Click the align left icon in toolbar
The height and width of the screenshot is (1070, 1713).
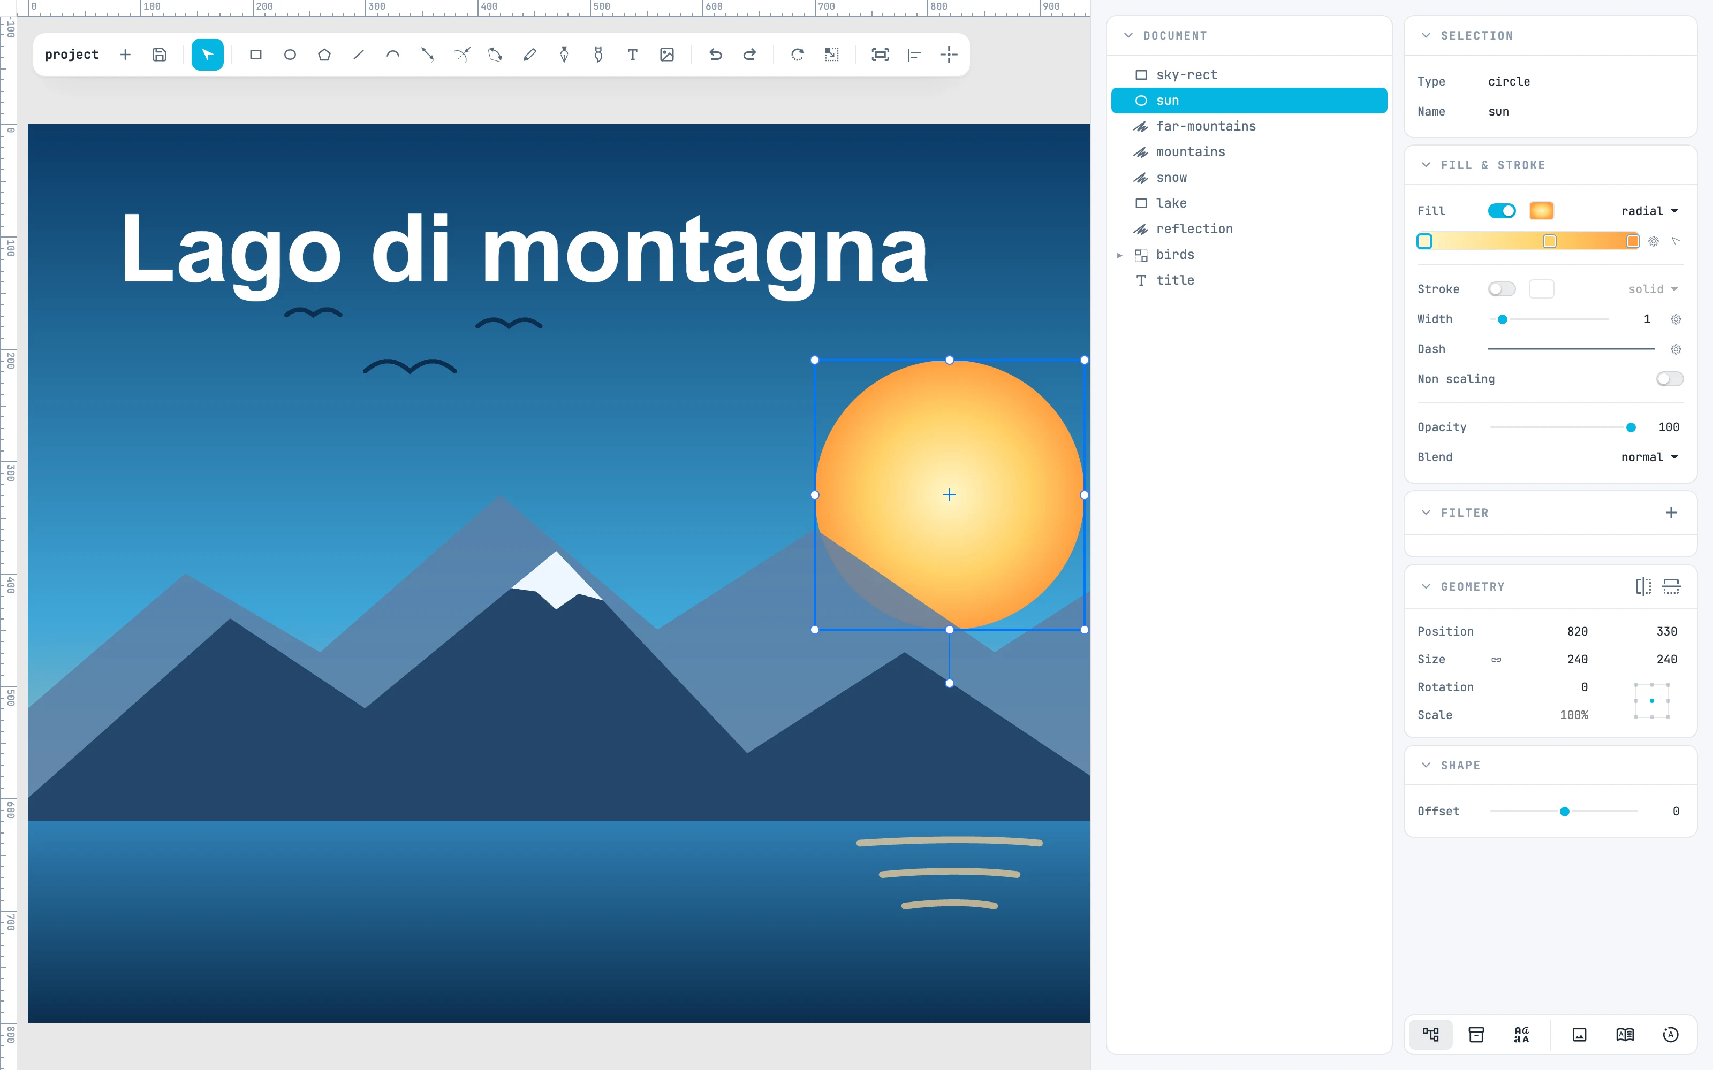pos(914,55)
